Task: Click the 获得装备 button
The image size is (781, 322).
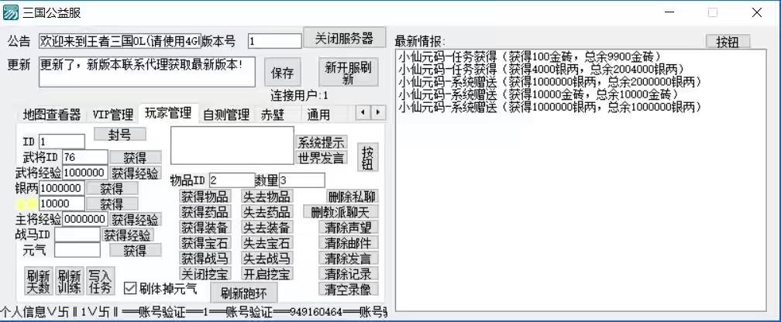Action: (x=205, y=228)
